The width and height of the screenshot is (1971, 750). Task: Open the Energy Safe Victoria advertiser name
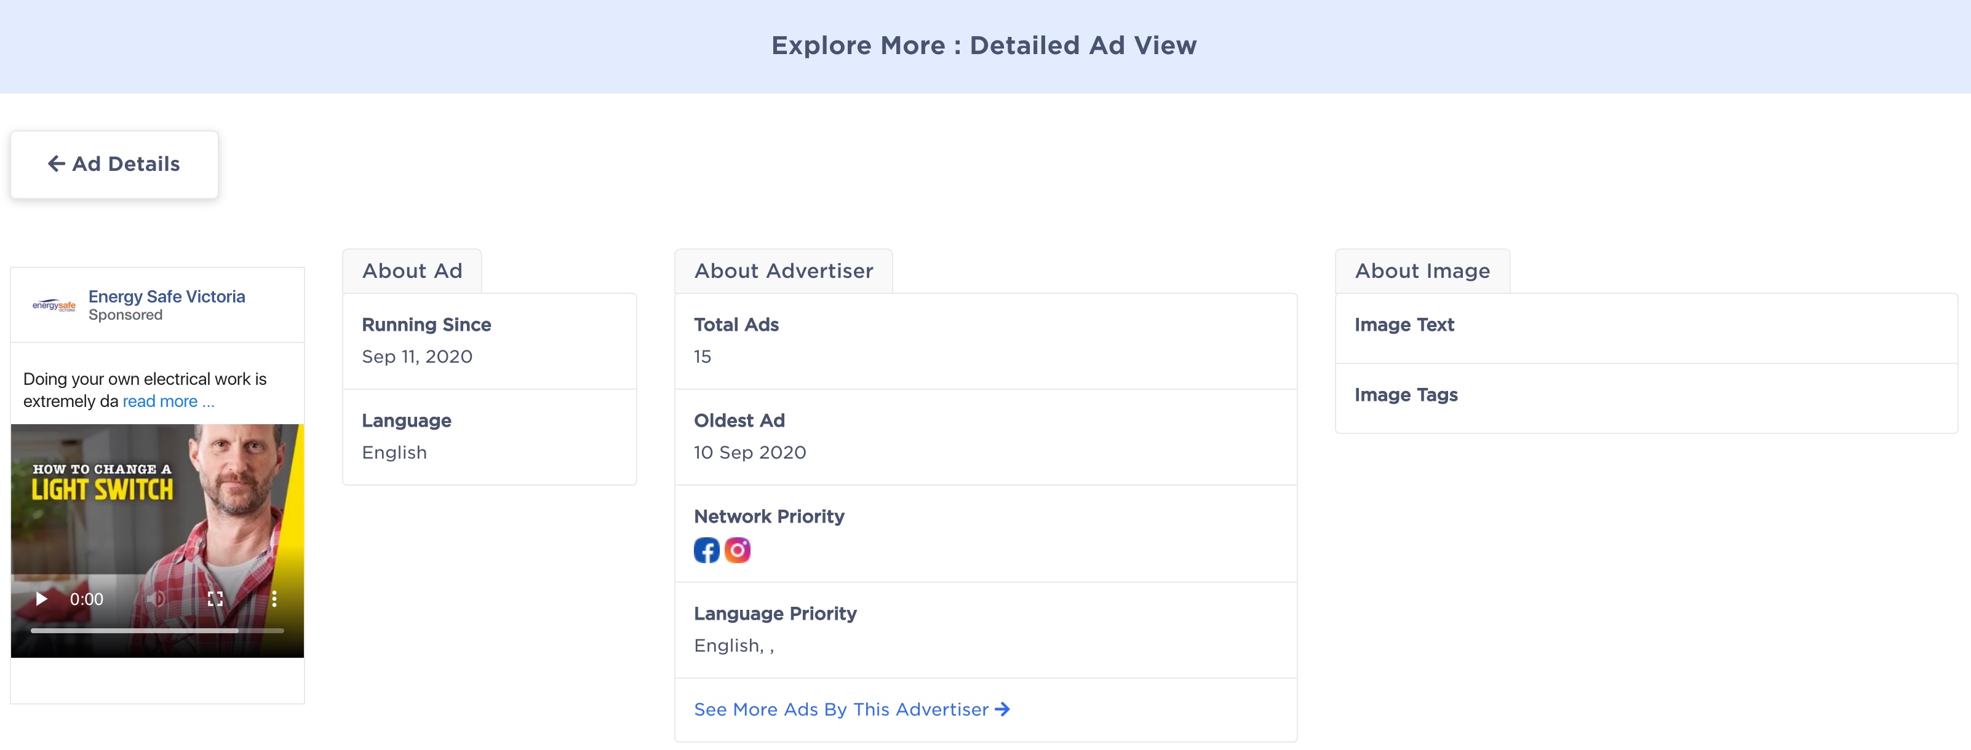(166, 297)
